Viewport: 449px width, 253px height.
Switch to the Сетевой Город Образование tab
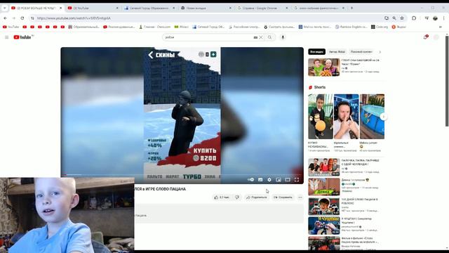tap(149, 8)
